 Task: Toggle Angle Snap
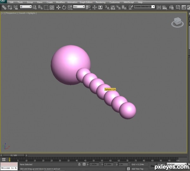tap(113, 7)
